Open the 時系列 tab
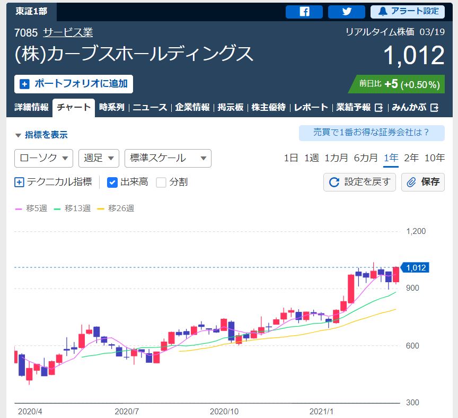 coord(112,107)
